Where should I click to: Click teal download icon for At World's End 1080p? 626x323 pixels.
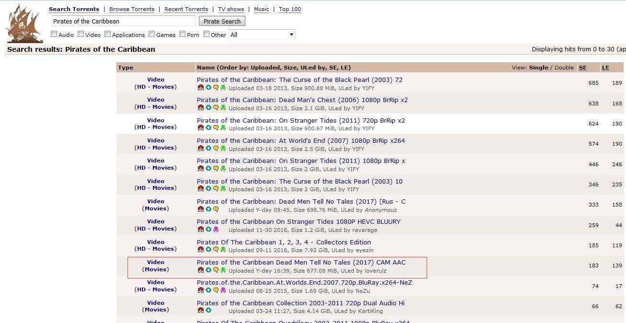tap(209, 149)
